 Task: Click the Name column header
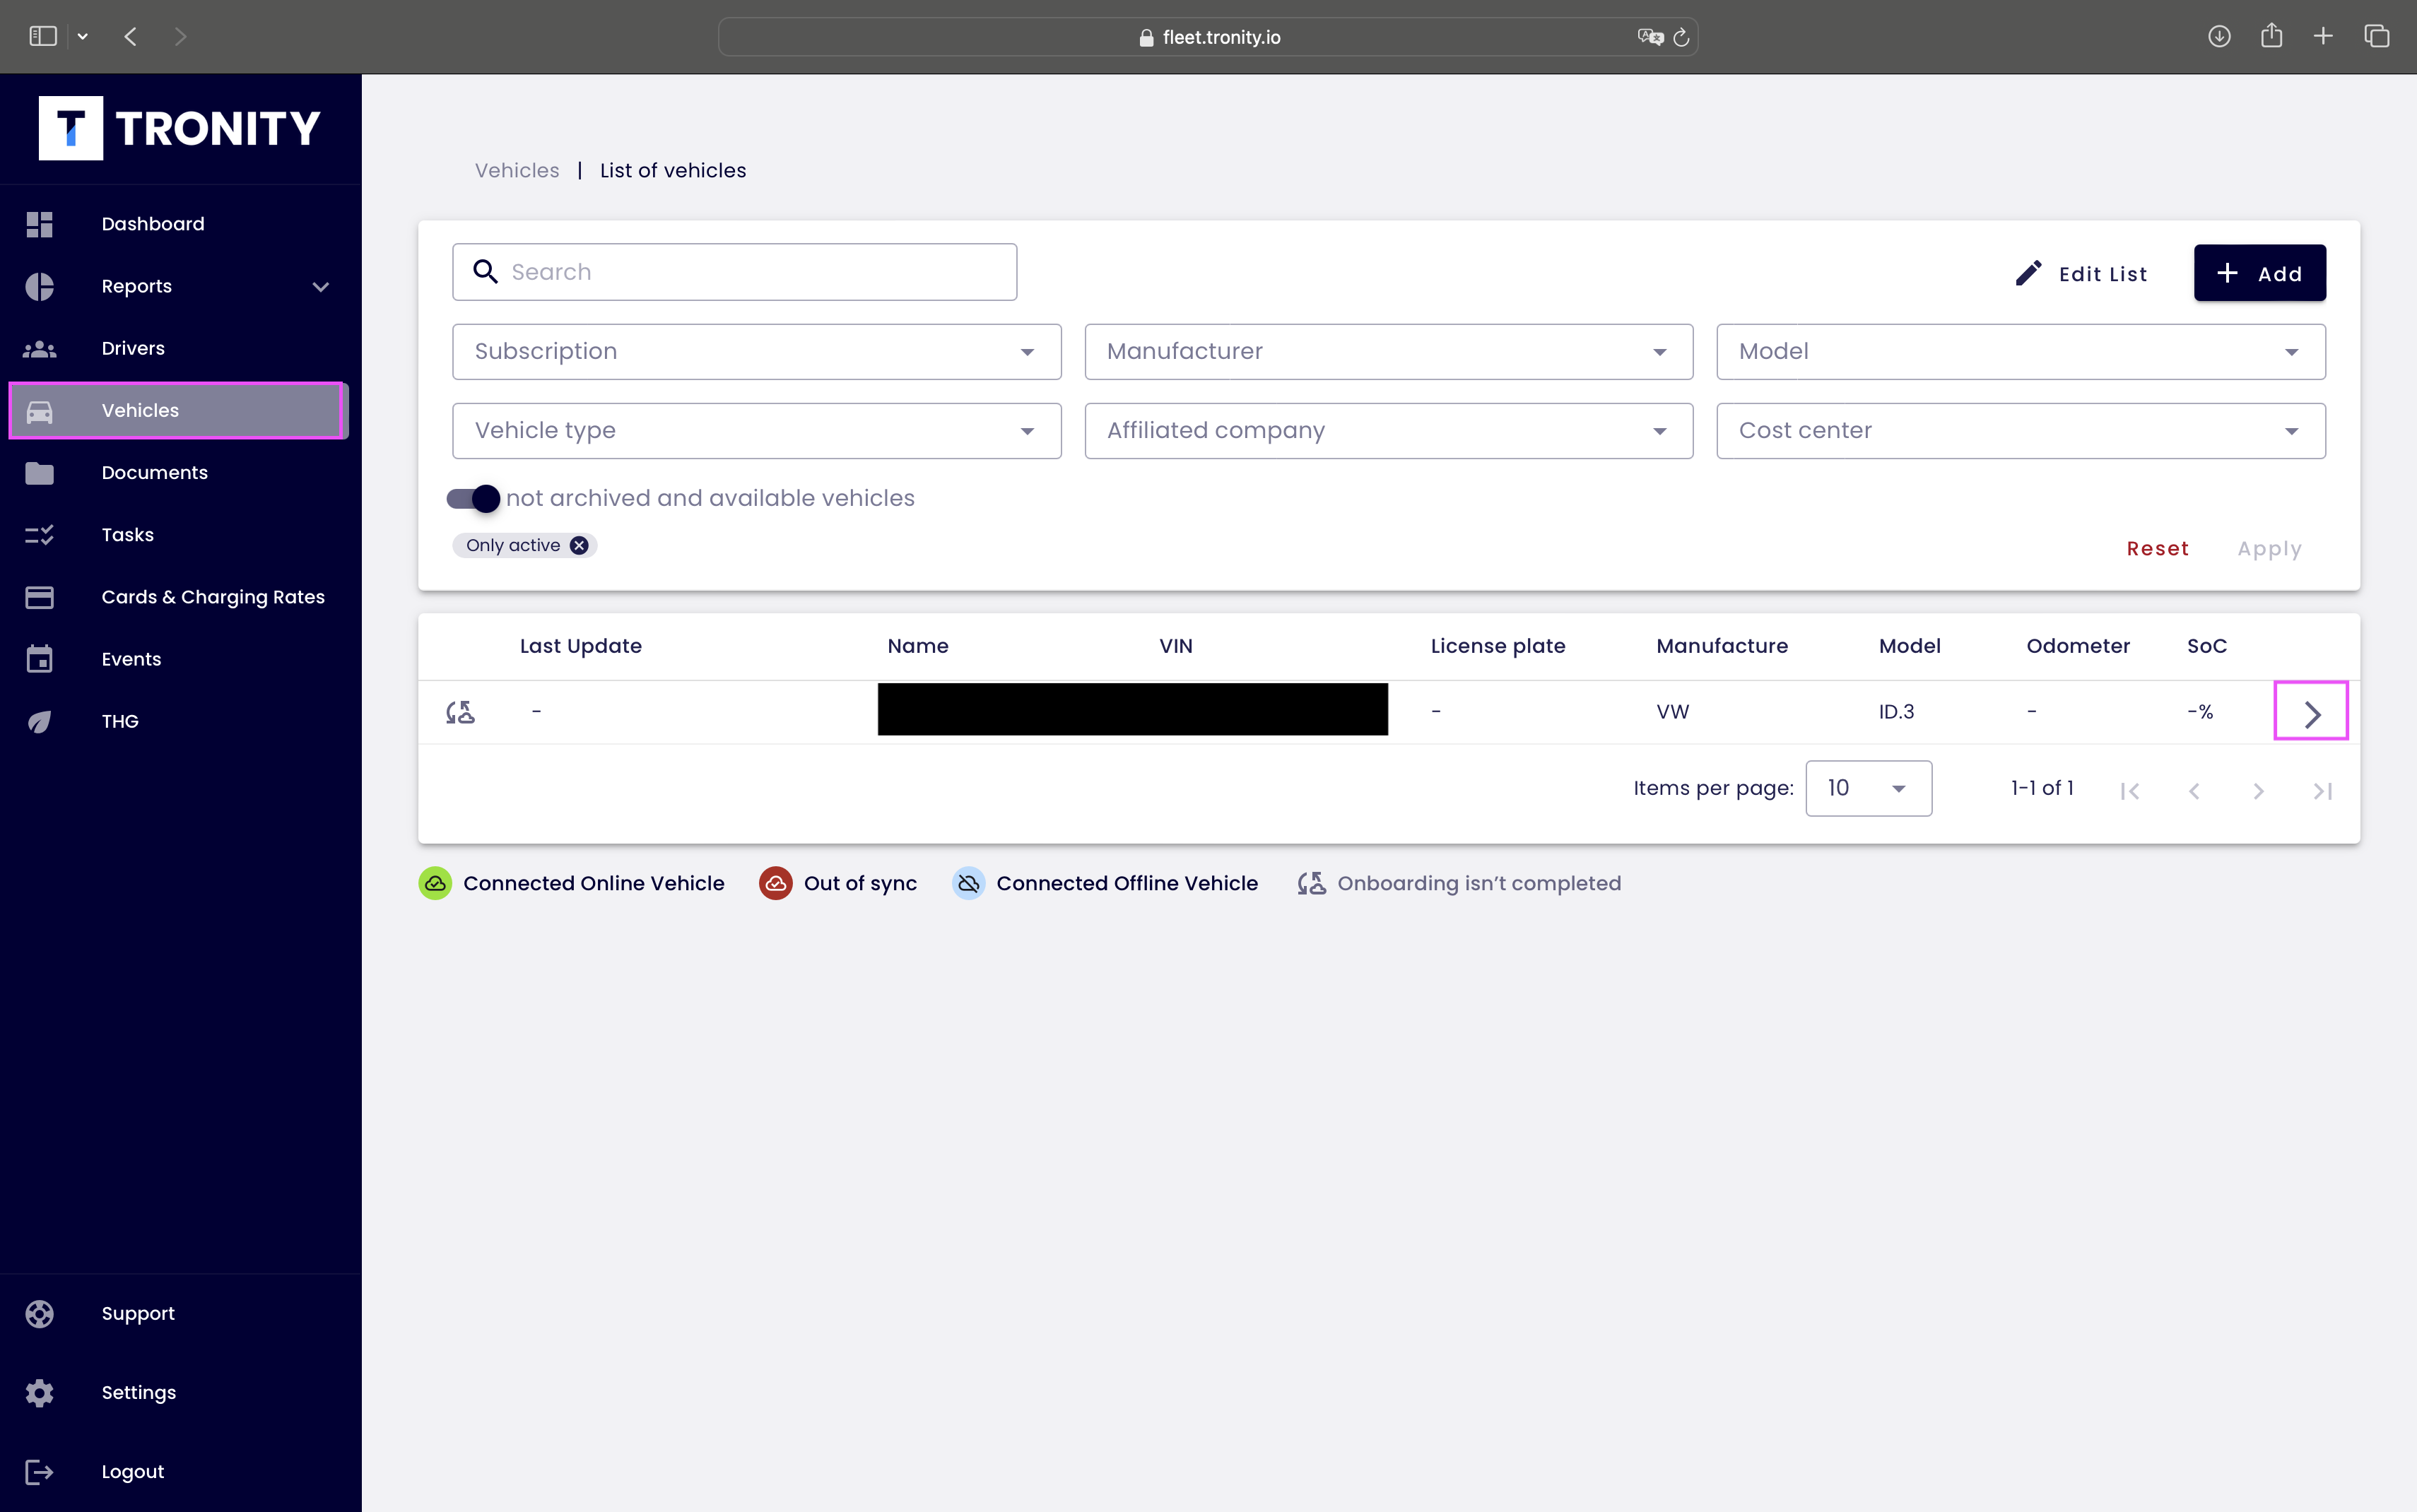918,646
